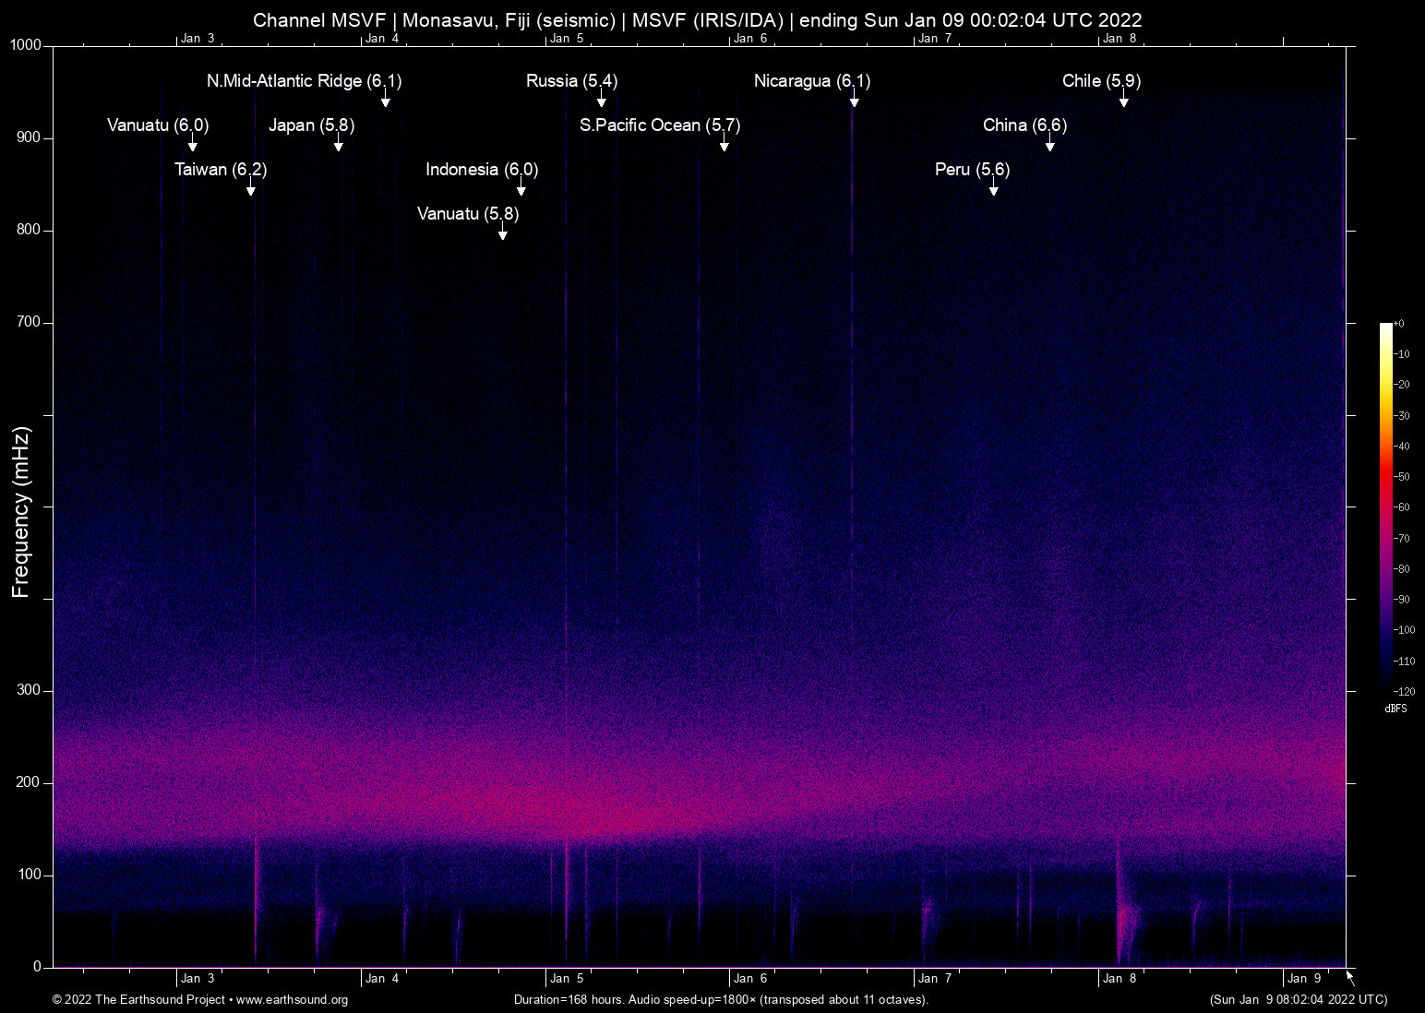1425x1013 pixels.
Task: Click the N.Mid-Atlantic Ridge (6.1) arrow
Action: pyautogui.click(x=386, y=101)
